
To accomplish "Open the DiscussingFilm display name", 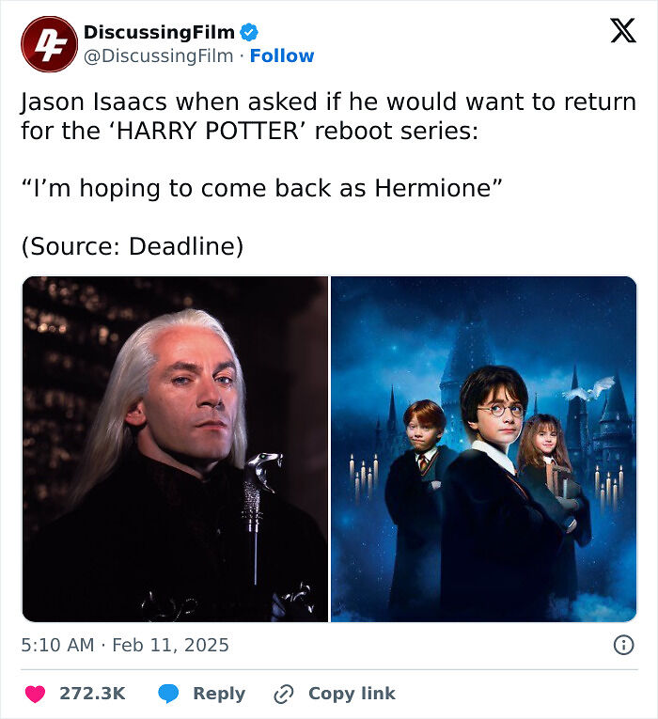I will pos(159,33).
